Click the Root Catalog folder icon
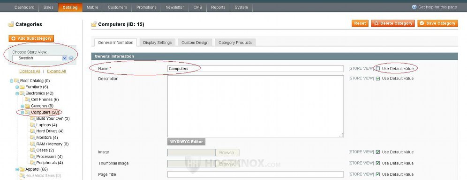Image resolution: width=467 pixels, height=180 pixels. pyautogui.click(x=17, y=81)
